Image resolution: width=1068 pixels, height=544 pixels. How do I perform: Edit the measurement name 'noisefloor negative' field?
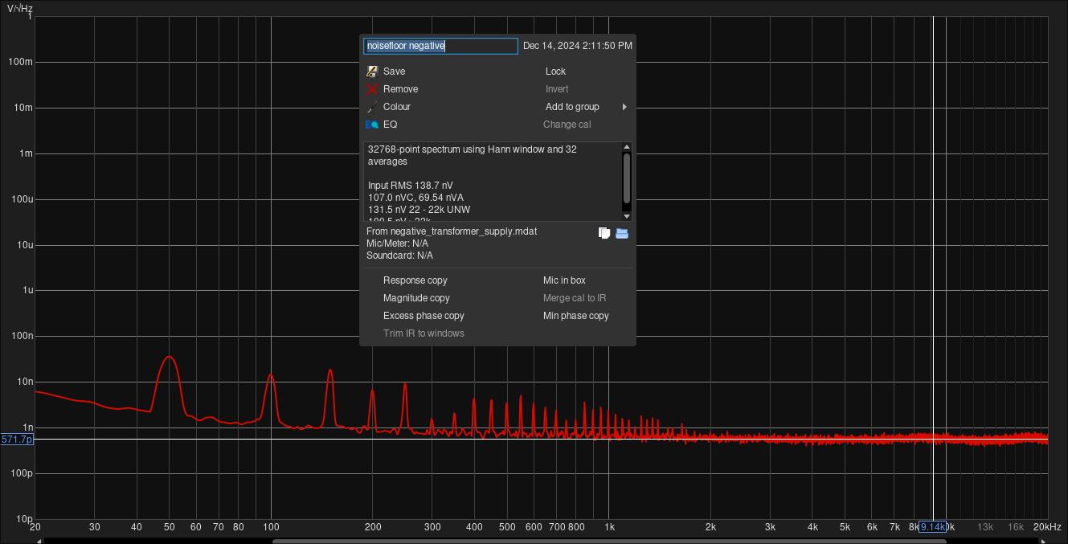440,46
